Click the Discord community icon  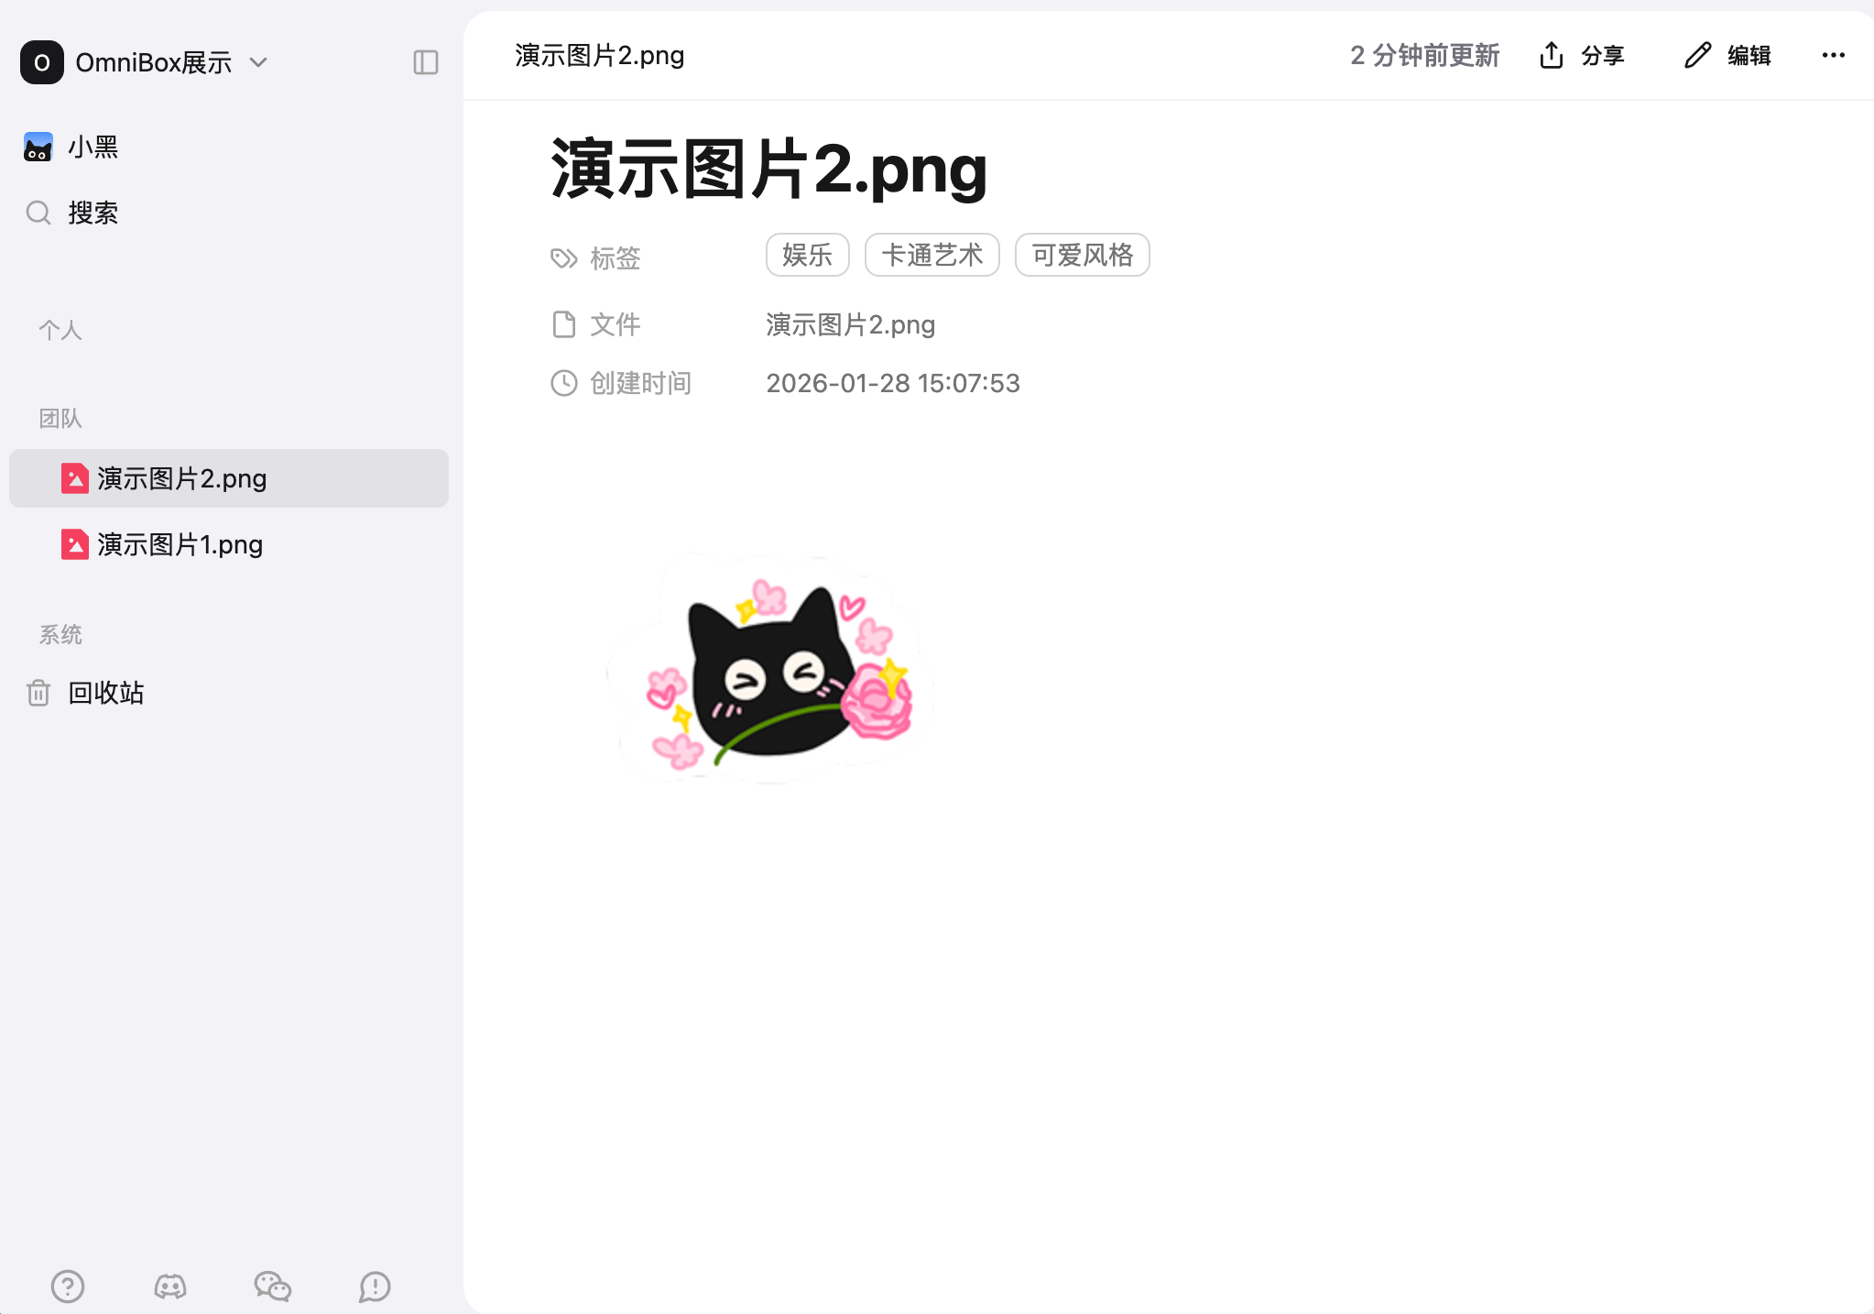point(170,1286)
